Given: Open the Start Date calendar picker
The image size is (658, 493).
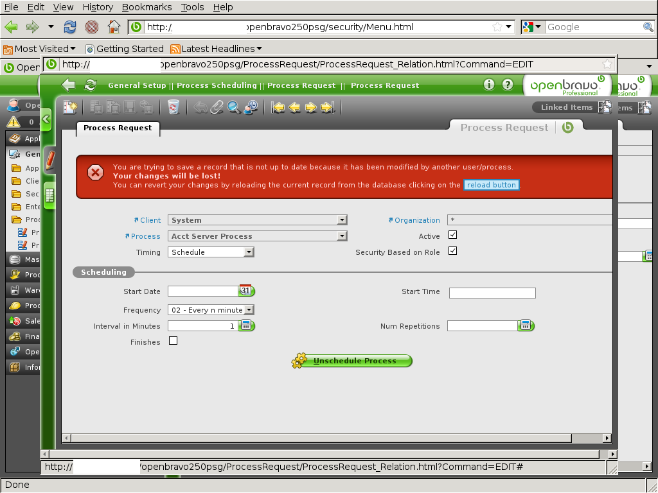Looking at the screenshot, I should point(247,291).
